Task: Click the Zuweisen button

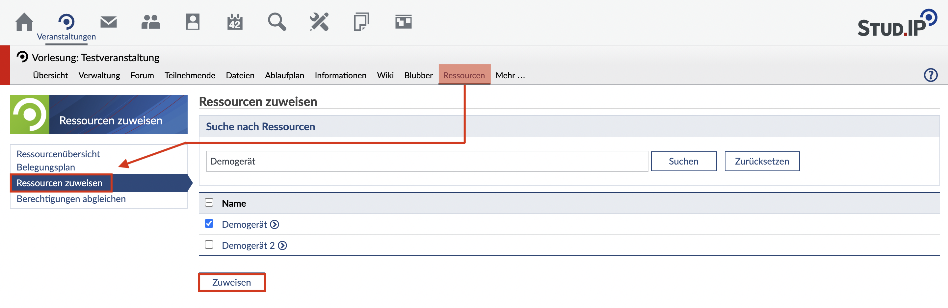Action: 231,282
